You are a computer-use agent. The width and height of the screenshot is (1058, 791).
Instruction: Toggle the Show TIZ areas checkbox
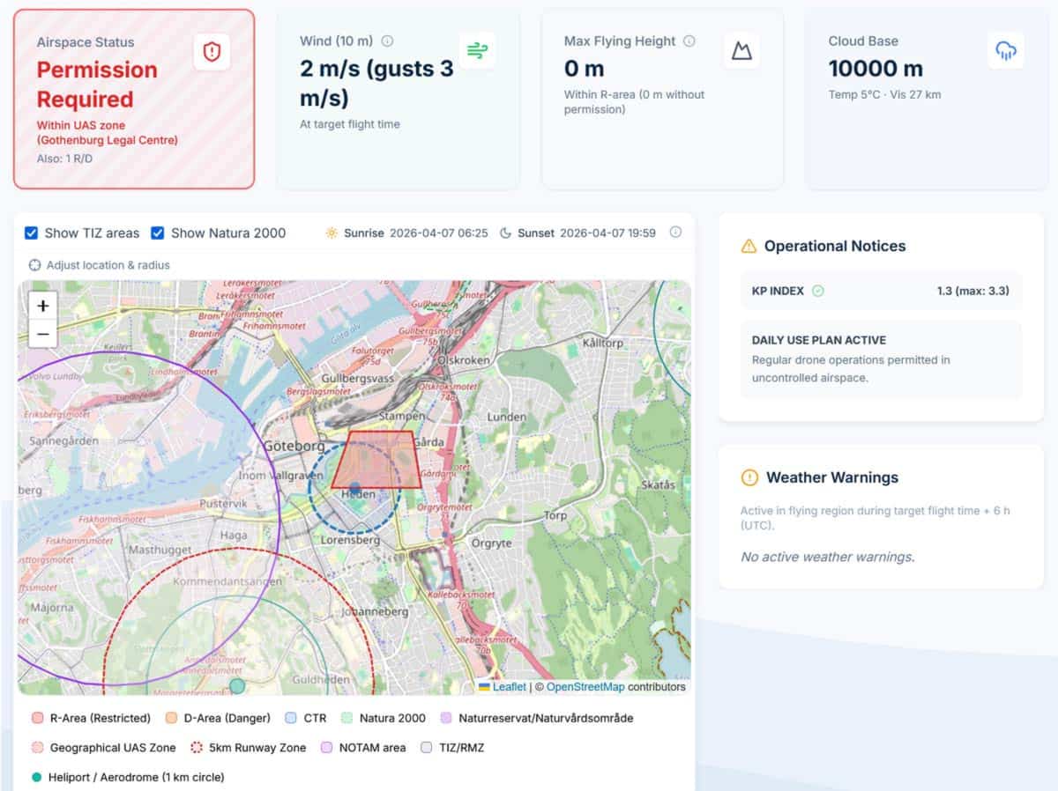[x=32, y=233]
